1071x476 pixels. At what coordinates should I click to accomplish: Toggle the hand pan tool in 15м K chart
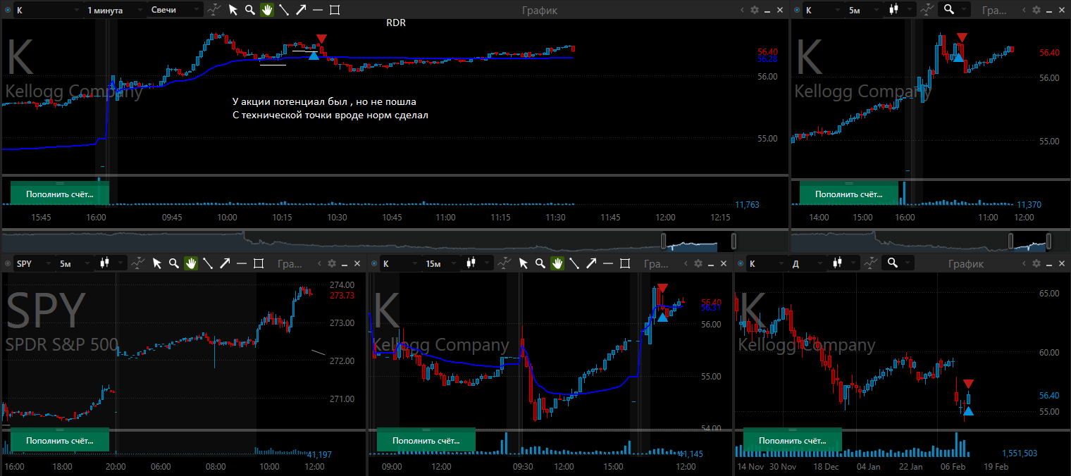coord(557,263)
